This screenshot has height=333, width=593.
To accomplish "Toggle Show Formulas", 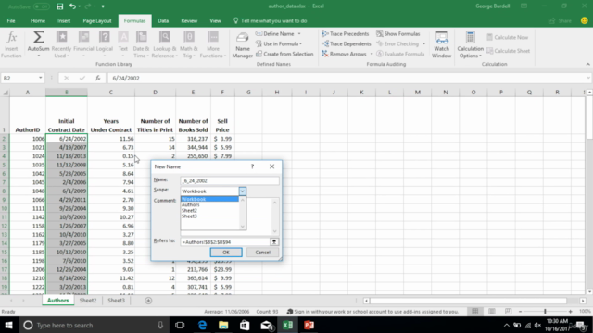I will coord(397,33).
